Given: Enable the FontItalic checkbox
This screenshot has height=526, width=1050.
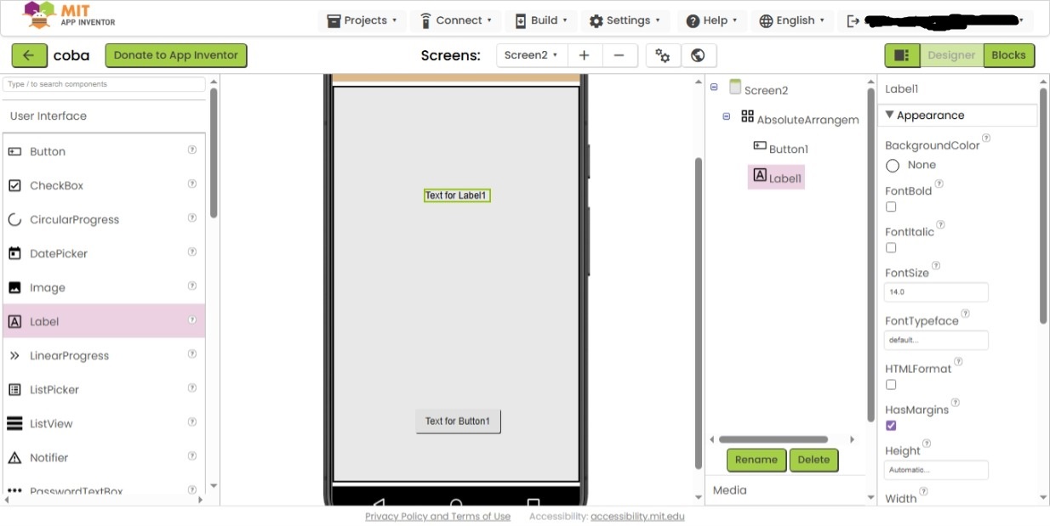Looking at the screenshot, I should [x=891, y=248].
